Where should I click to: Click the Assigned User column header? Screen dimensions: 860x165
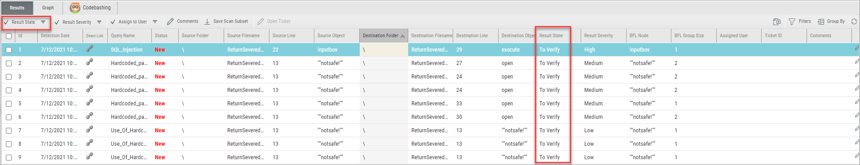[739, 35]
